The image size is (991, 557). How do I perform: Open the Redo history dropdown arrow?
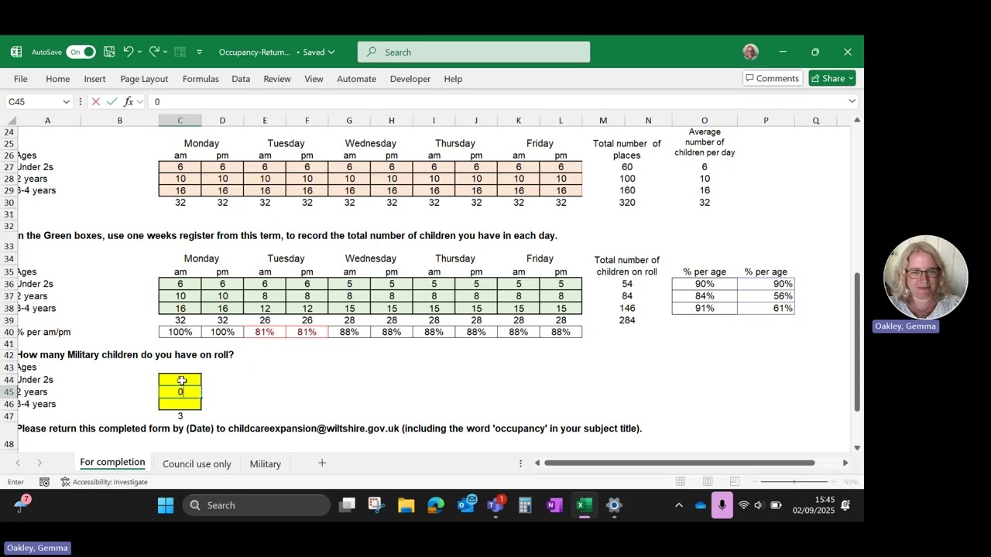coord(165,52)
